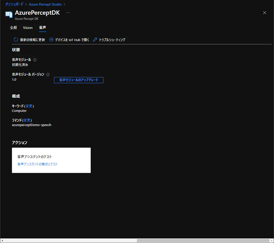The height and width of the screenshot is (243, 274).
Task: Click the Azure Percept DK device icon
Action: click(9, 14)
